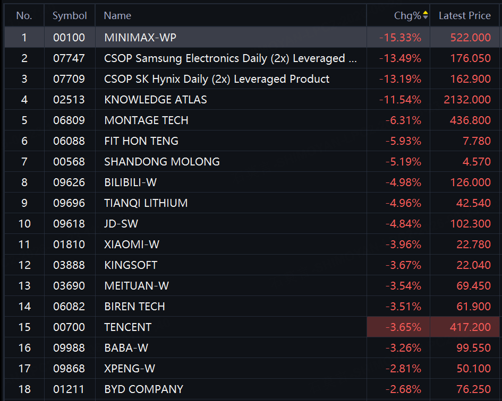
Task: Open the BYD COMPANY row
Action: (252, 389)
